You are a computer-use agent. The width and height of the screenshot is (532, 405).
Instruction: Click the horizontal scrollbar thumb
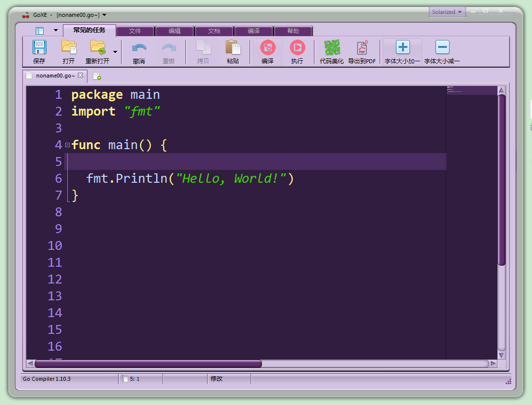148,364
